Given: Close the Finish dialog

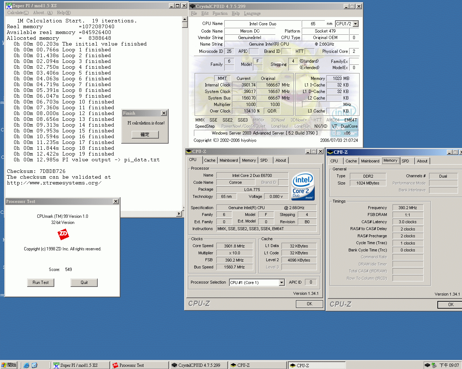Looking at the screenshot, I should (164, 113).
